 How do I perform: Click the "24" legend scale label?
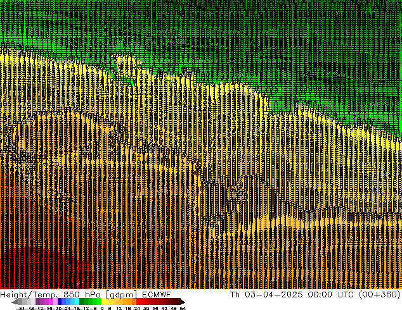click(x=137, y=308)
